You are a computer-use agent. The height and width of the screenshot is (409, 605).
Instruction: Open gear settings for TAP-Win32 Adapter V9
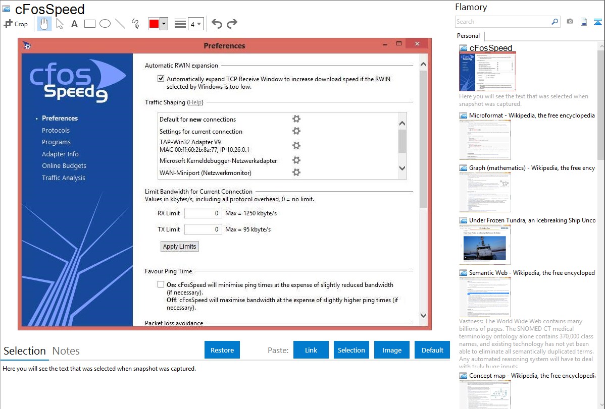(296, 145)
